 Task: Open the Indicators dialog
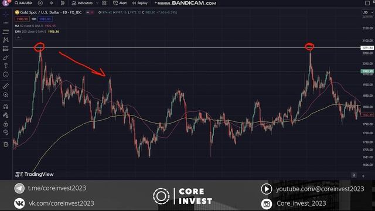pos(82,3)
